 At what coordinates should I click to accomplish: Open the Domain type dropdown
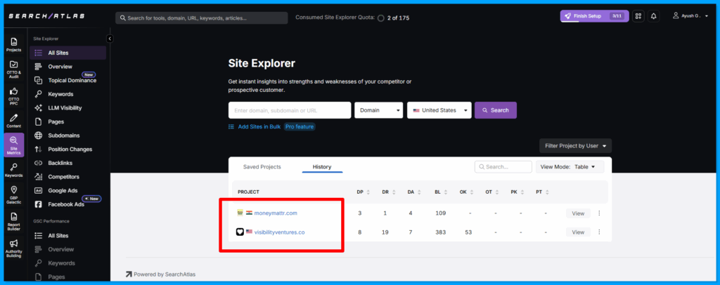(x=379, y=110)
